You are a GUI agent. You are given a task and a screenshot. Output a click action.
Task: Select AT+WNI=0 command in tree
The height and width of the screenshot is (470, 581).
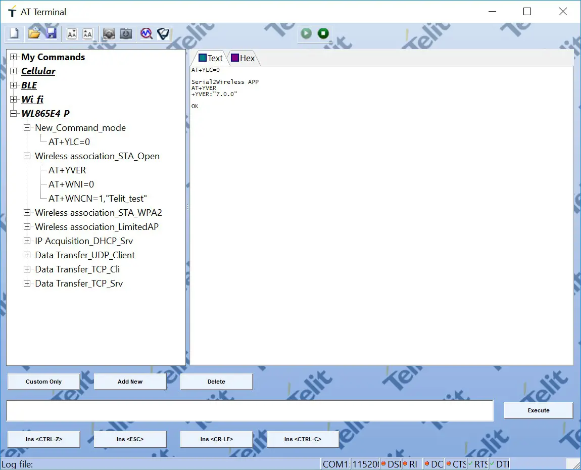tap(71, 184)
